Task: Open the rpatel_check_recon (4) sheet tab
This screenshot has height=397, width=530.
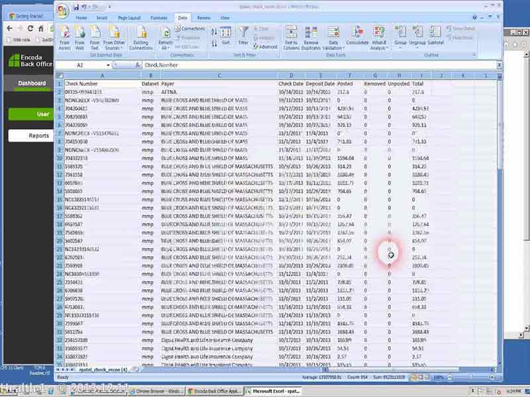Action: coord(103,370)
